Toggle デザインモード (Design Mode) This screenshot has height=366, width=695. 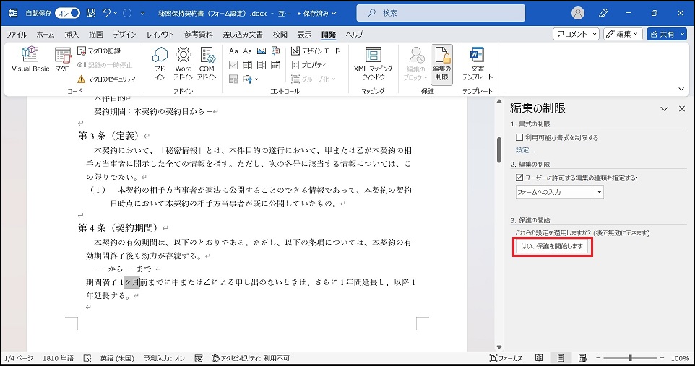[x=315, y=51]
